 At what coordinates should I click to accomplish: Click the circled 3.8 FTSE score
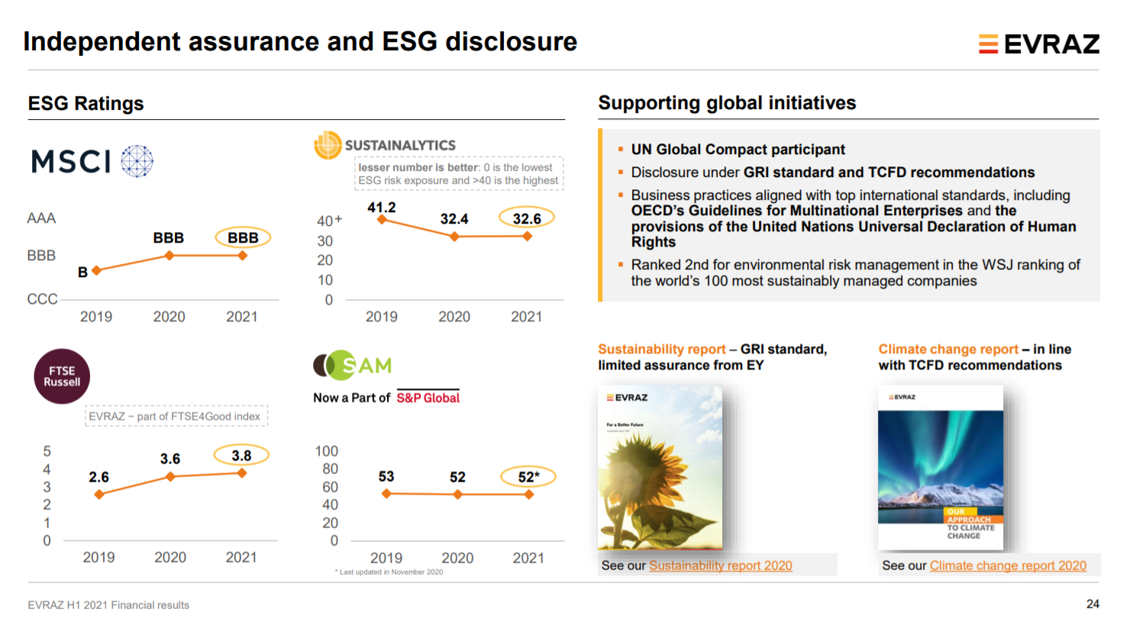click(241, 456)
